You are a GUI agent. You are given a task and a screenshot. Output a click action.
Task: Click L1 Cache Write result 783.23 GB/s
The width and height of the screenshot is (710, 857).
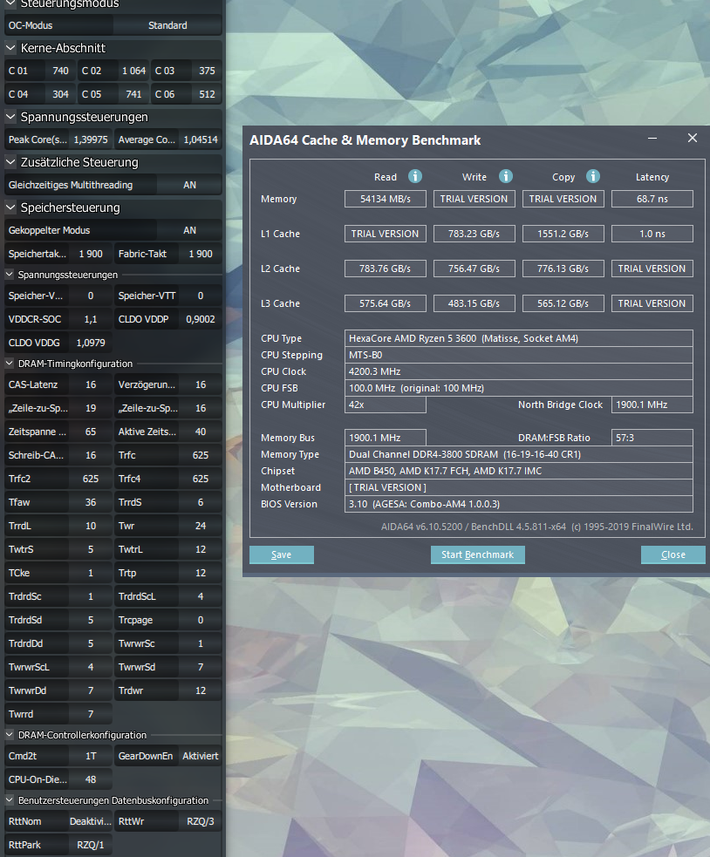(474, 234)
